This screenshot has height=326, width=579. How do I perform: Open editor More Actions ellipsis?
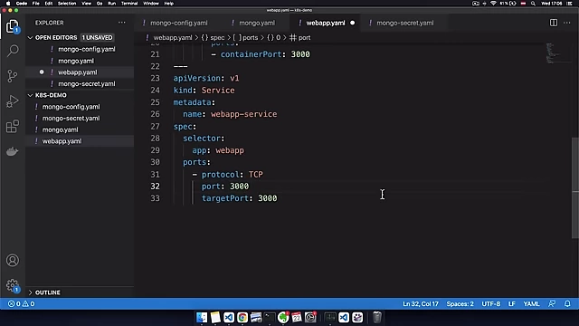click(x=567, y=23)
